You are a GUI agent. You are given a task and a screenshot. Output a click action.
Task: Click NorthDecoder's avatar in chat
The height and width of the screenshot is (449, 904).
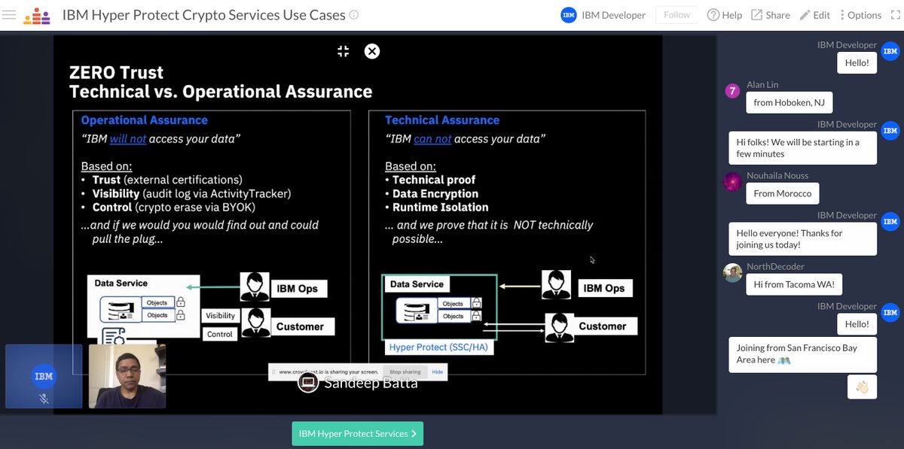(732, 273)
